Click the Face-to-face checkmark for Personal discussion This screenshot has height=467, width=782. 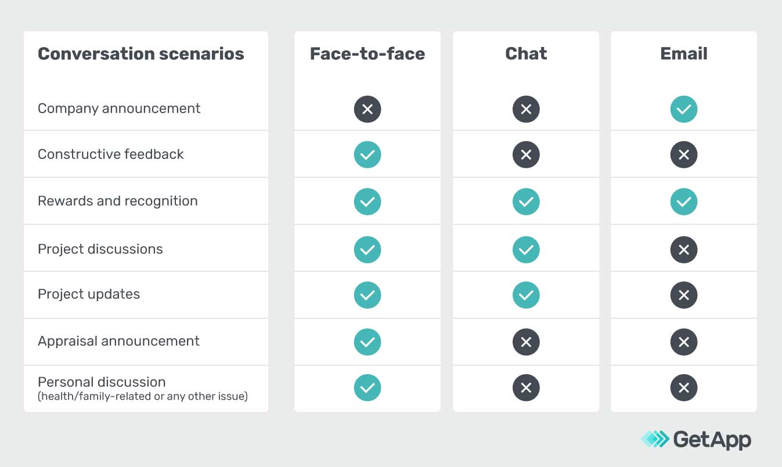click(x=367, y=388)
